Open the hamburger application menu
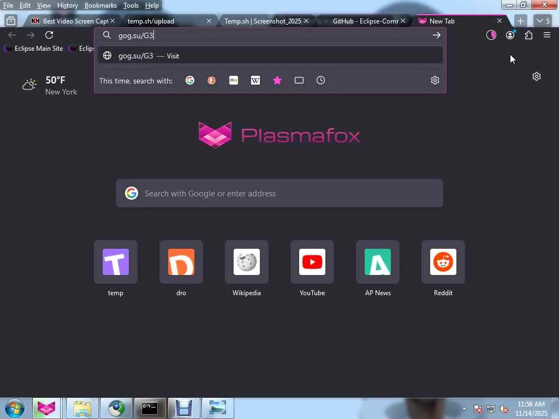This screenshot has height=419, width=559. 546,35
